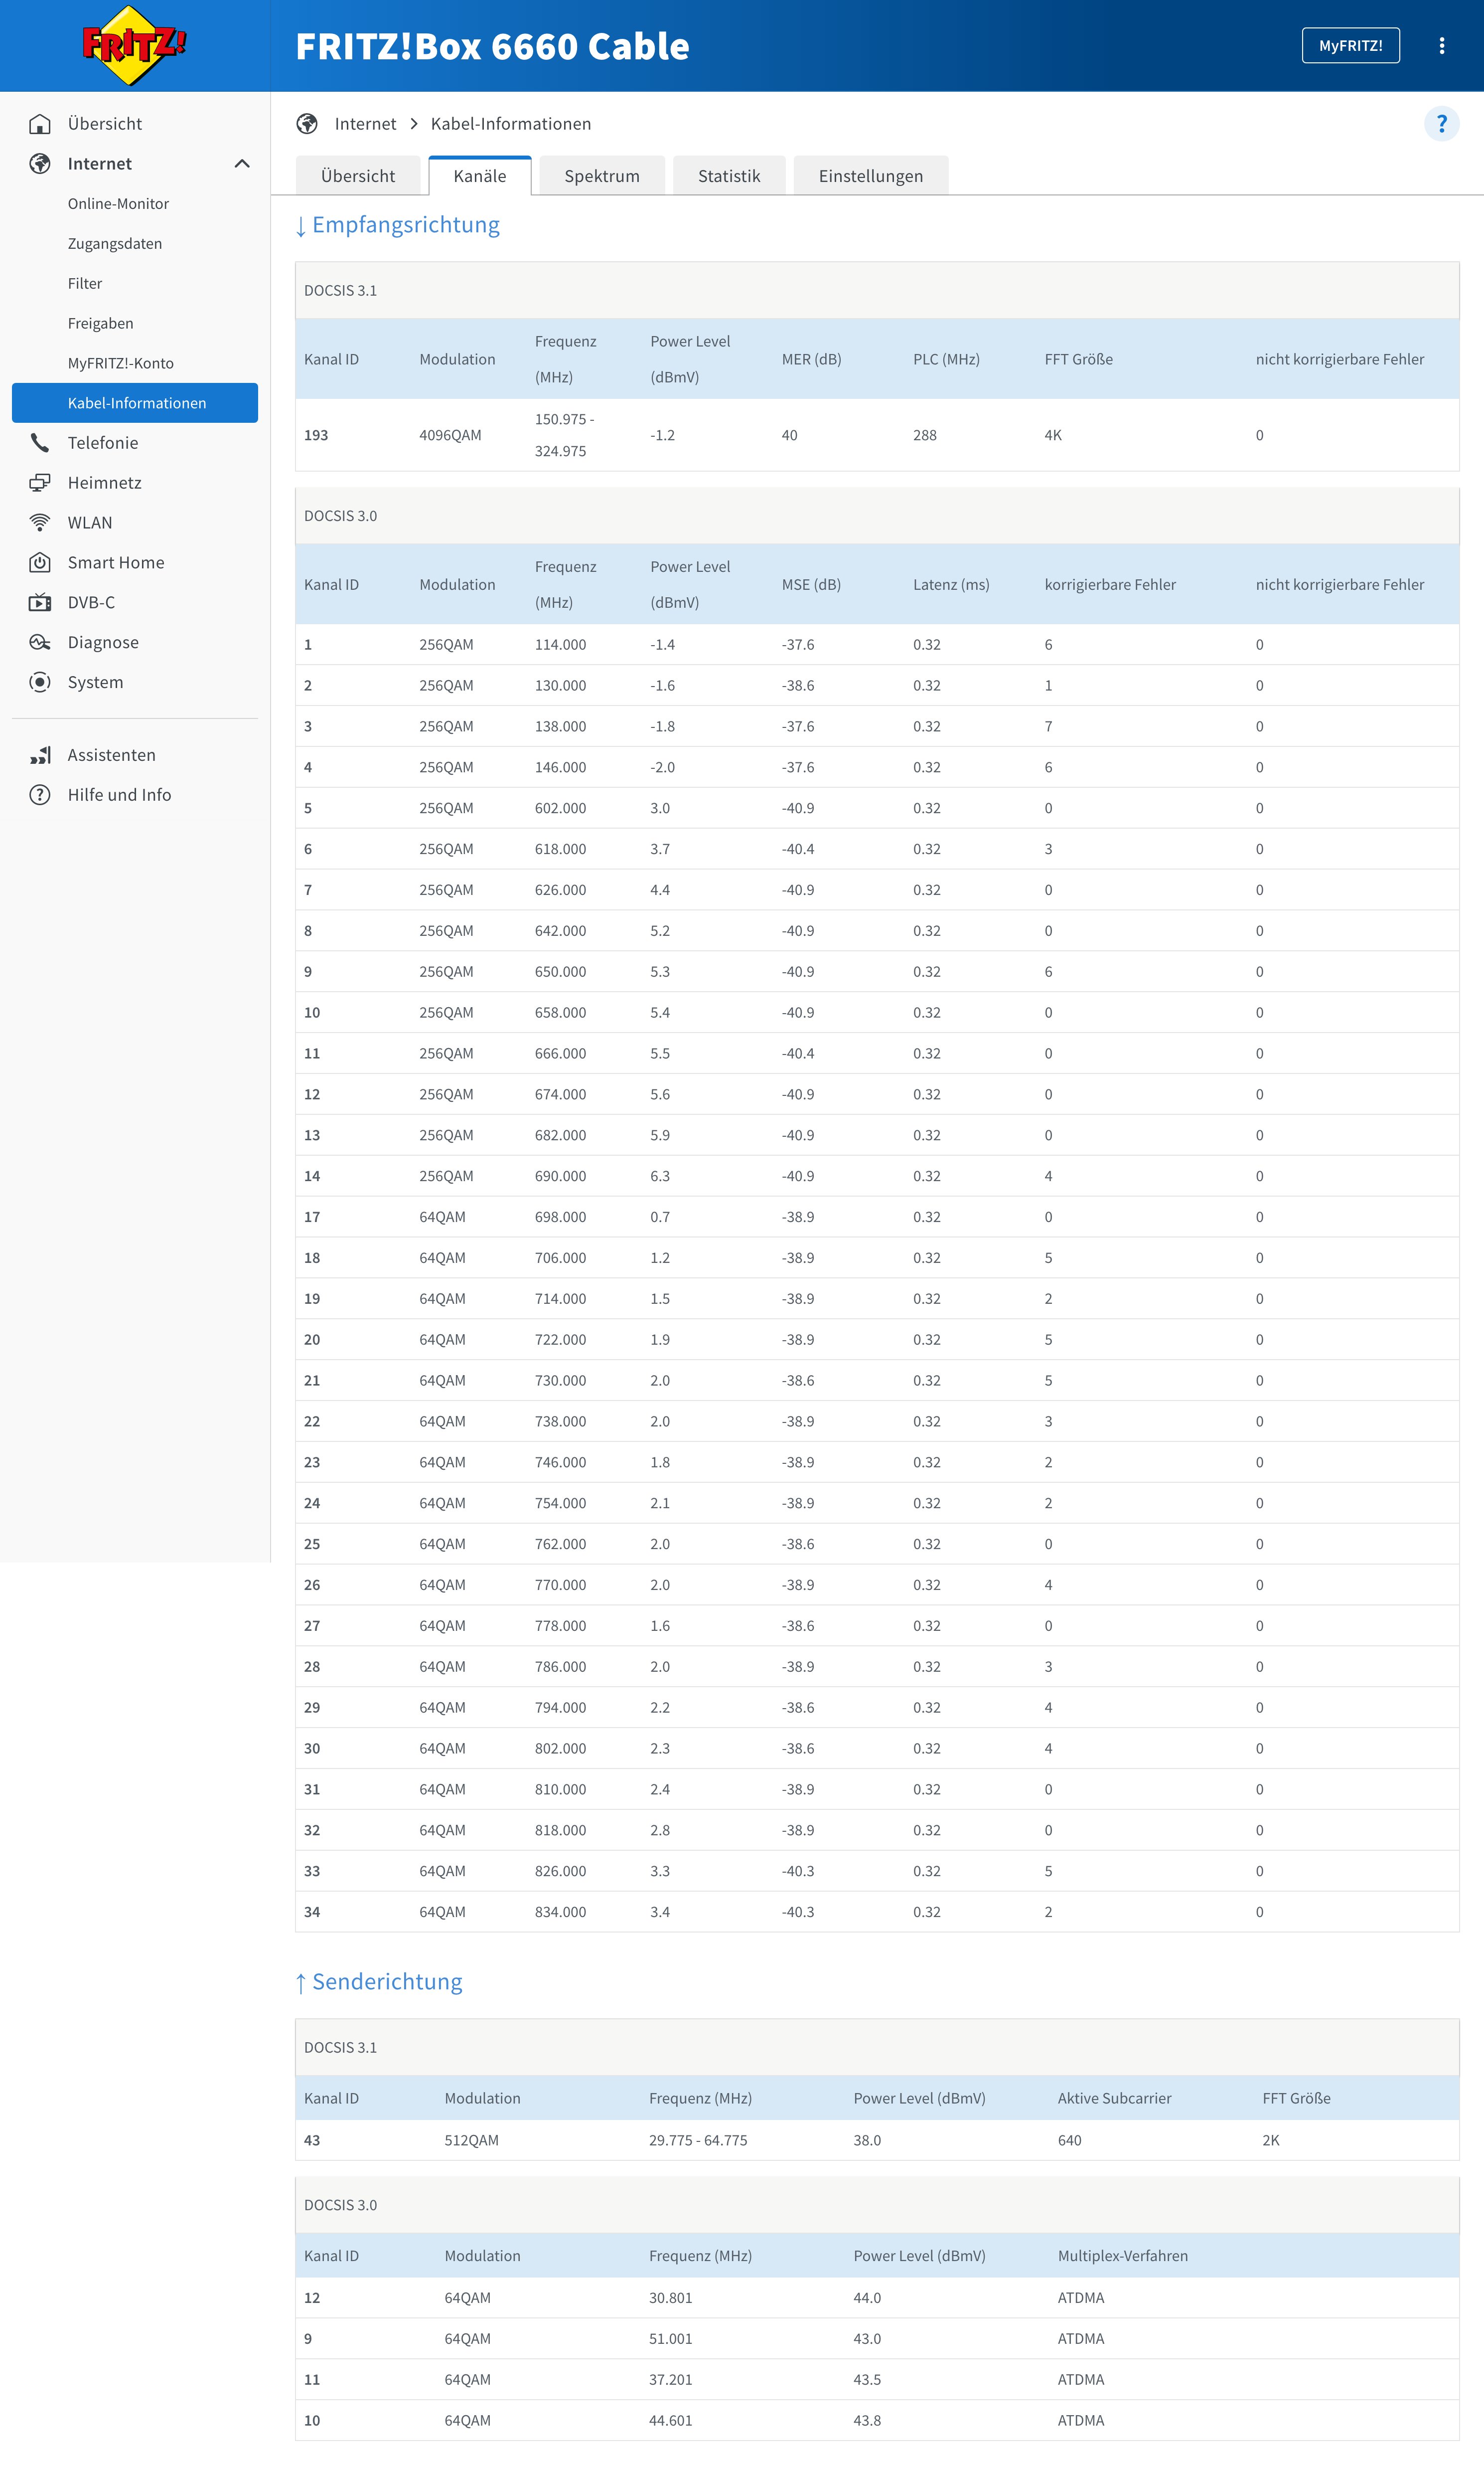
Task: Click the WLAN wifi icon
Action: pos(40,523)
